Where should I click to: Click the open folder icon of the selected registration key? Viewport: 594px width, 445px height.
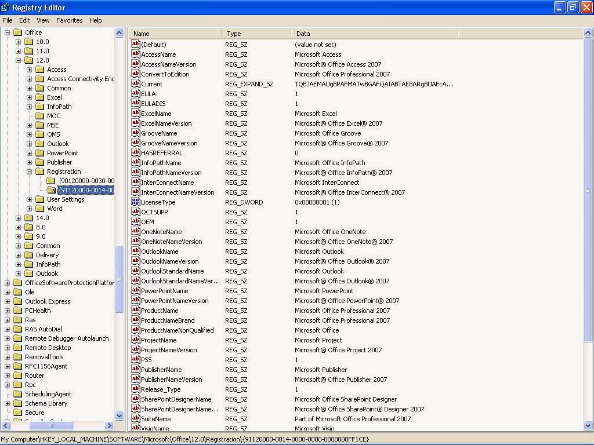(x=51, y=190)
